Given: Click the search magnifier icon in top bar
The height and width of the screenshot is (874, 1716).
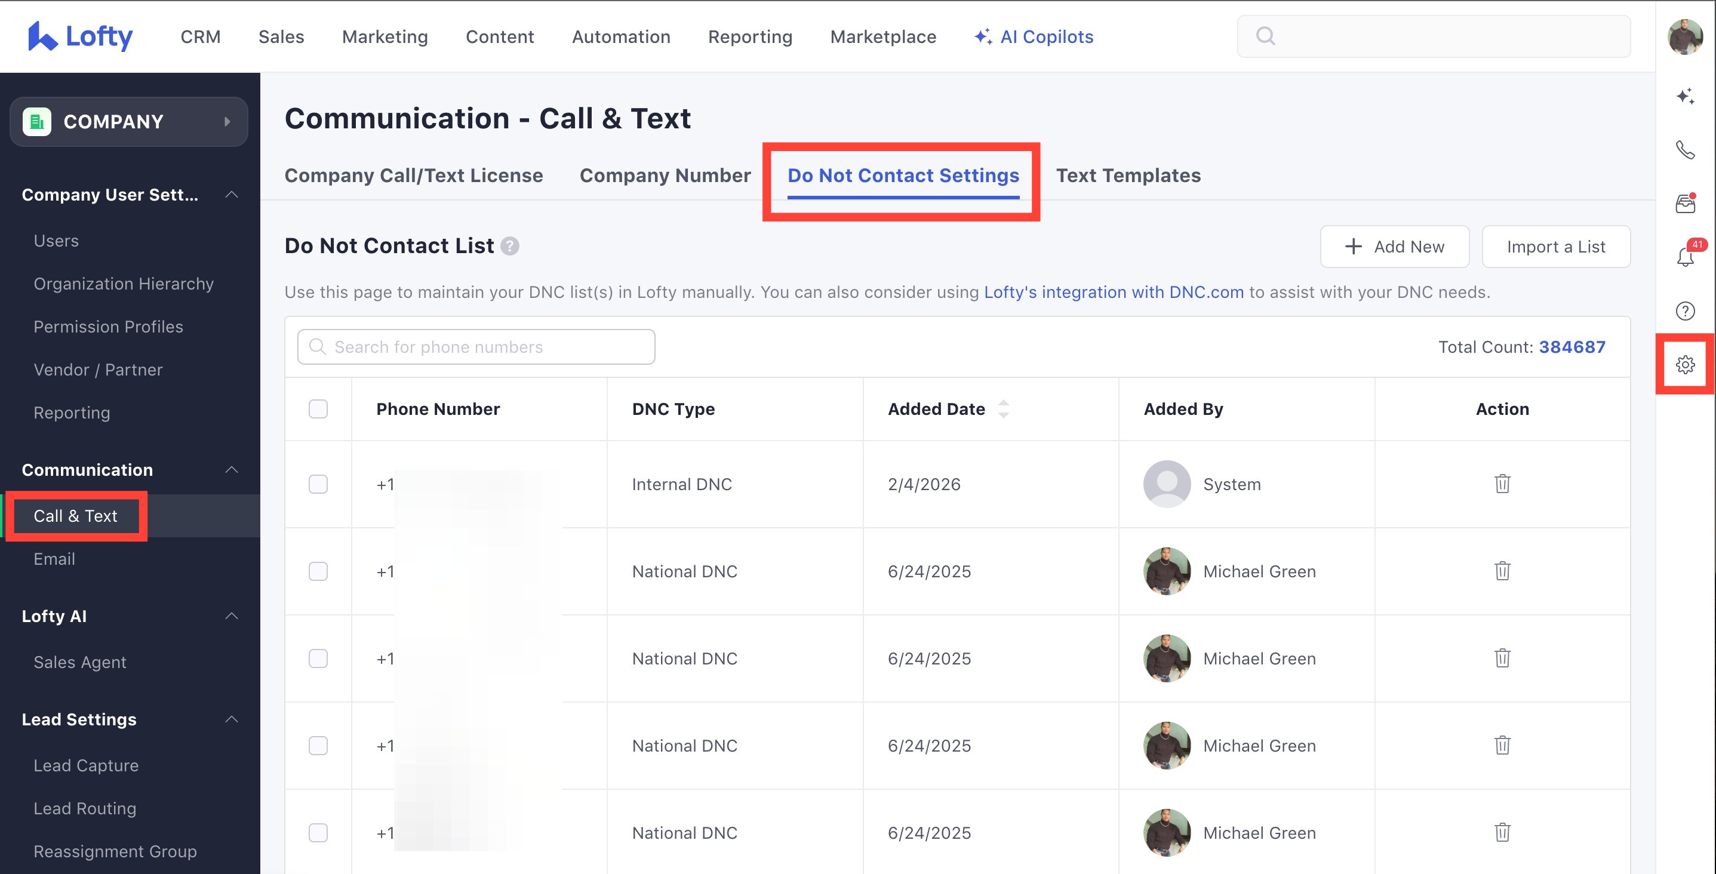Looking at the screenshot, I should (1265, 36).
